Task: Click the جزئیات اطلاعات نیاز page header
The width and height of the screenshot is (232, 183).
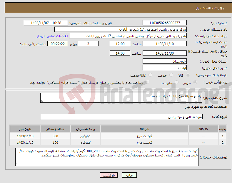Action: tap(210, 8)
